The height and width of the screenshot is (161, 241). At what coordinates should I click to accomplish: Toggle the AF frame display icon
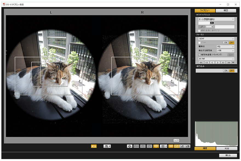(156, 146)
